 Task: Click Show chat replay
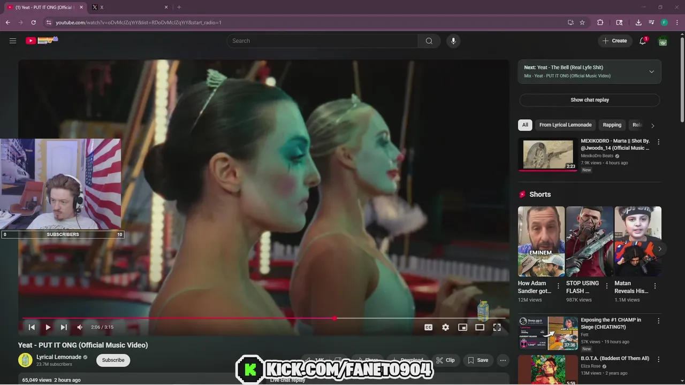pyautogui.click(x=589, y=100)
